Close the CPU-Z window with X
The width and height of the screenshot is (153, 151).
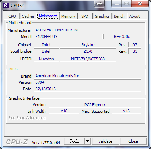(140, 4)
